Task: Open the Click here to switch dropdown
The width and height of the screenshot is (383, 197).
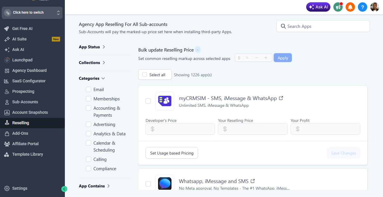Action: pos(32,13)
